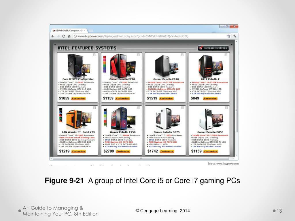Select the NVIDIA GeForce GTX 670 2GB text

[x=164, y=89]
